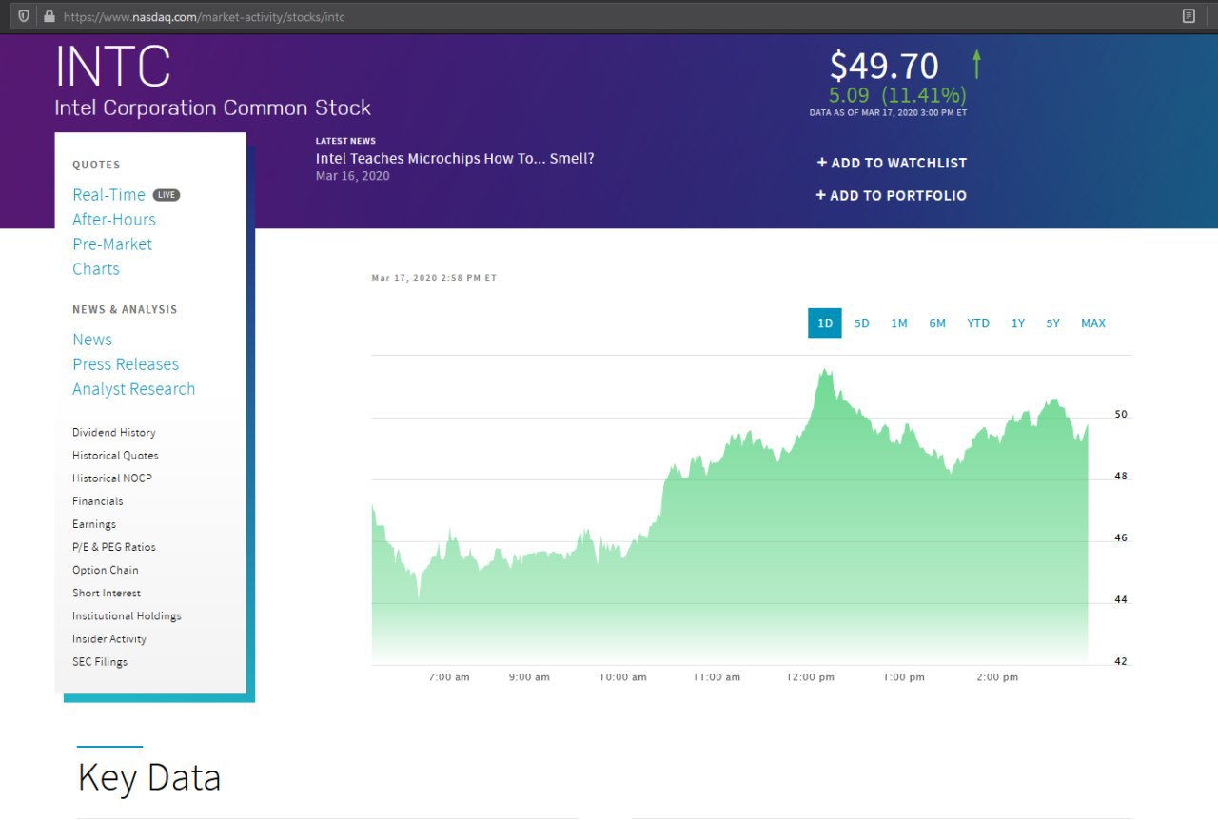Click the 5.09 (11.41%) change value
1218x820 pixels.
[x=897, y=95]
